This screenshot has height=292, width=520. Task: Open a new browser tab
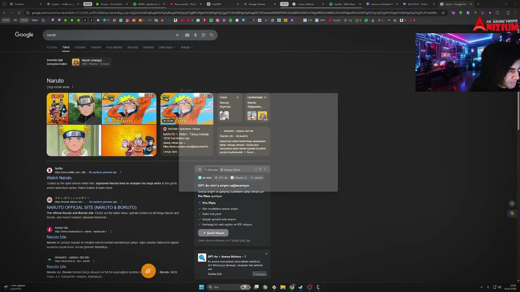point(478,4)
